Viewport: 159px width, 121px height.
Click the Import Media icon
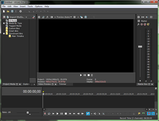pos(7,17)
